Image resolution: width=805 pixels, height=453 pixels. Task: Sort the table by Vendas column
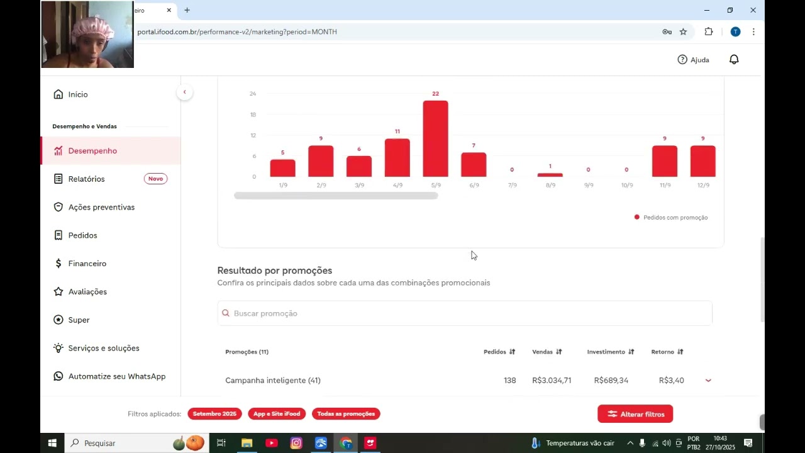547,352
